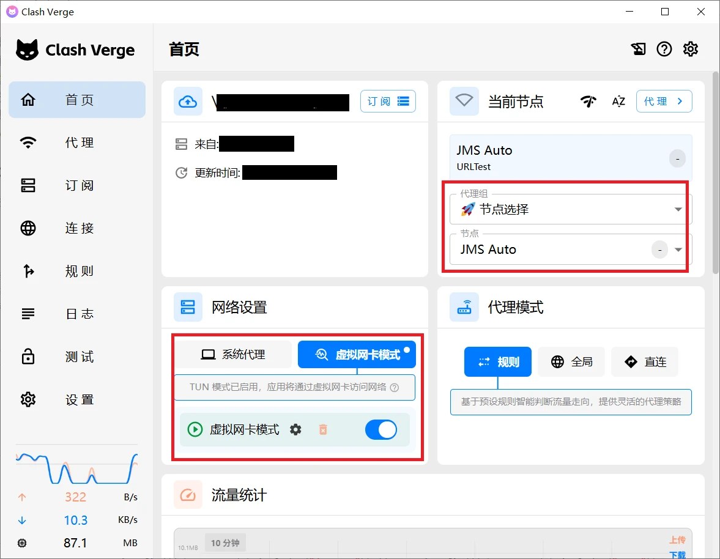Open the 设置 settings sidebar page
This screenshot has width=720, height=559.
(x=77, y=399)
